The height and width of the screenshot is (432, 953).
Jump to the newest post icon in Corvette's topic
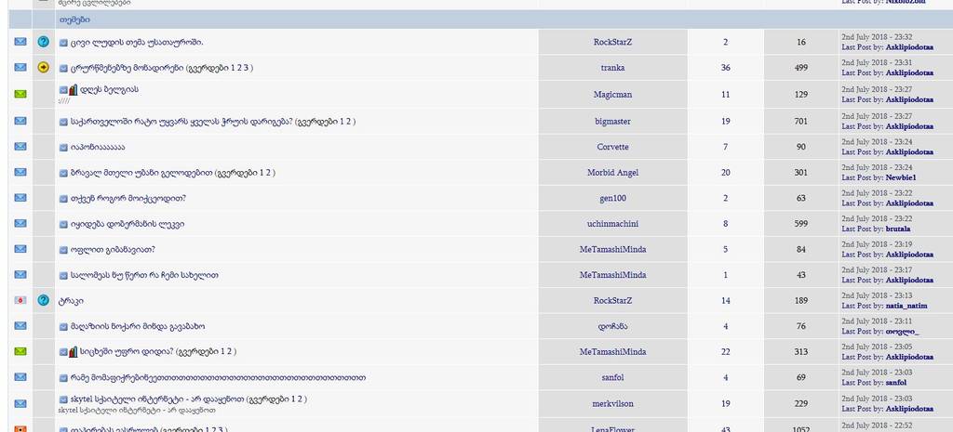(63, 148)
